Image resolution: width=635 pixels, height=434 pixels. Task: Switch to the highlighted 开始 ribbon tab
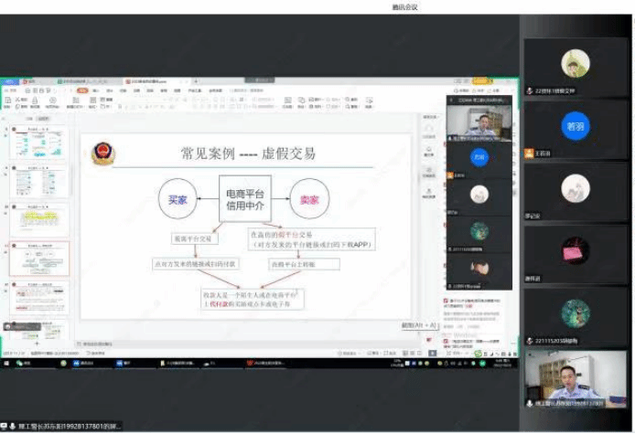tap(82, 90)
